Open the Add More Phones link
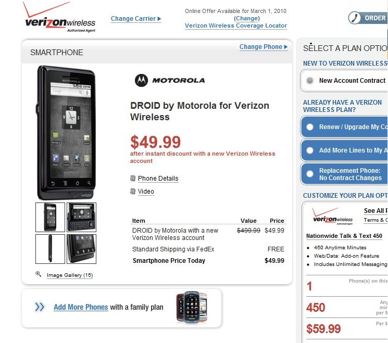 pos(81,307)
